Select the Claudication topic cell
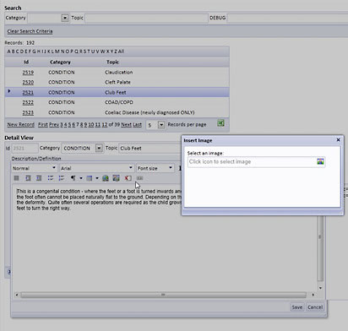This screenshot has height=331, width=348. coord(118,73)
